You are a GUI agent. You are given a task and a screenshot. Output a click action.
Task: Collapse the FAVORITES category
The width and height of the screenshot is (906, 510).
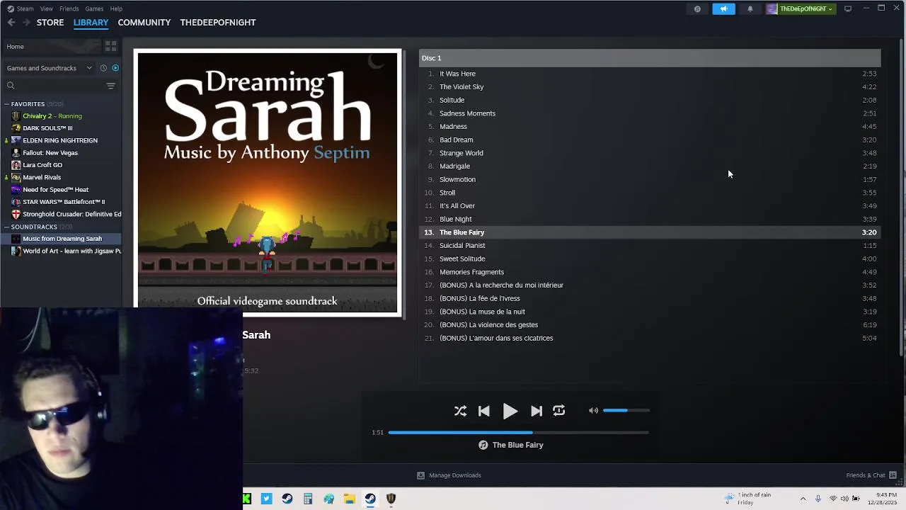pos(7,104)
